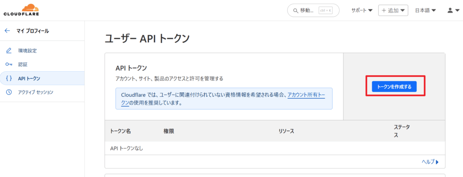463x177 pixels.
Task: Click the トークンを作成する button
Action: pos(394,86)
